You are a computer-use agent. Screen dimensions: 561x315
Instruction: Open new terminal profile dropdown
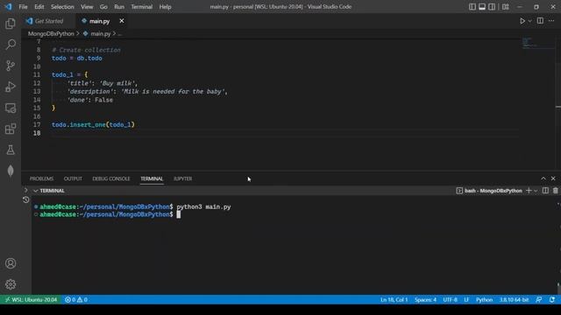[536, 191]
